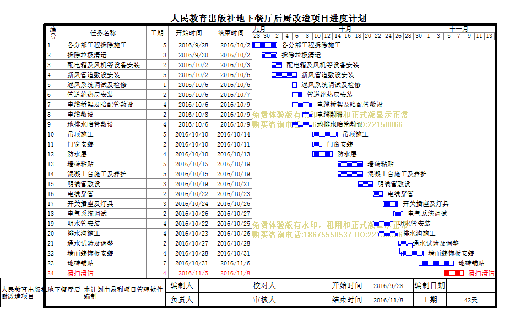
Task: Click Gantt label 电缆敷设 beside its bar
Action: click(330, 115)
